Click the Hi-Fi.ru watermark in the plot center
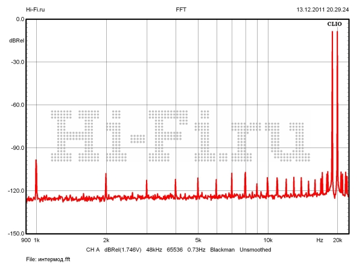The width and height of the screenshot is (362, 272). coord(178,137)
